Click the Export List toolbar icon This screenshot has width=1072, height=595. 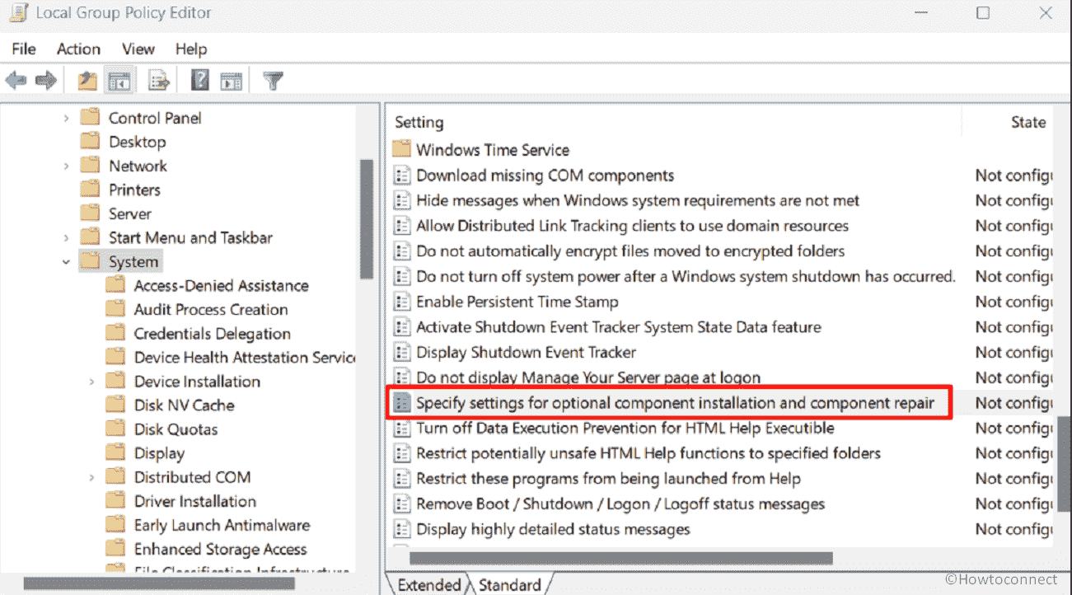click(159, 81)
